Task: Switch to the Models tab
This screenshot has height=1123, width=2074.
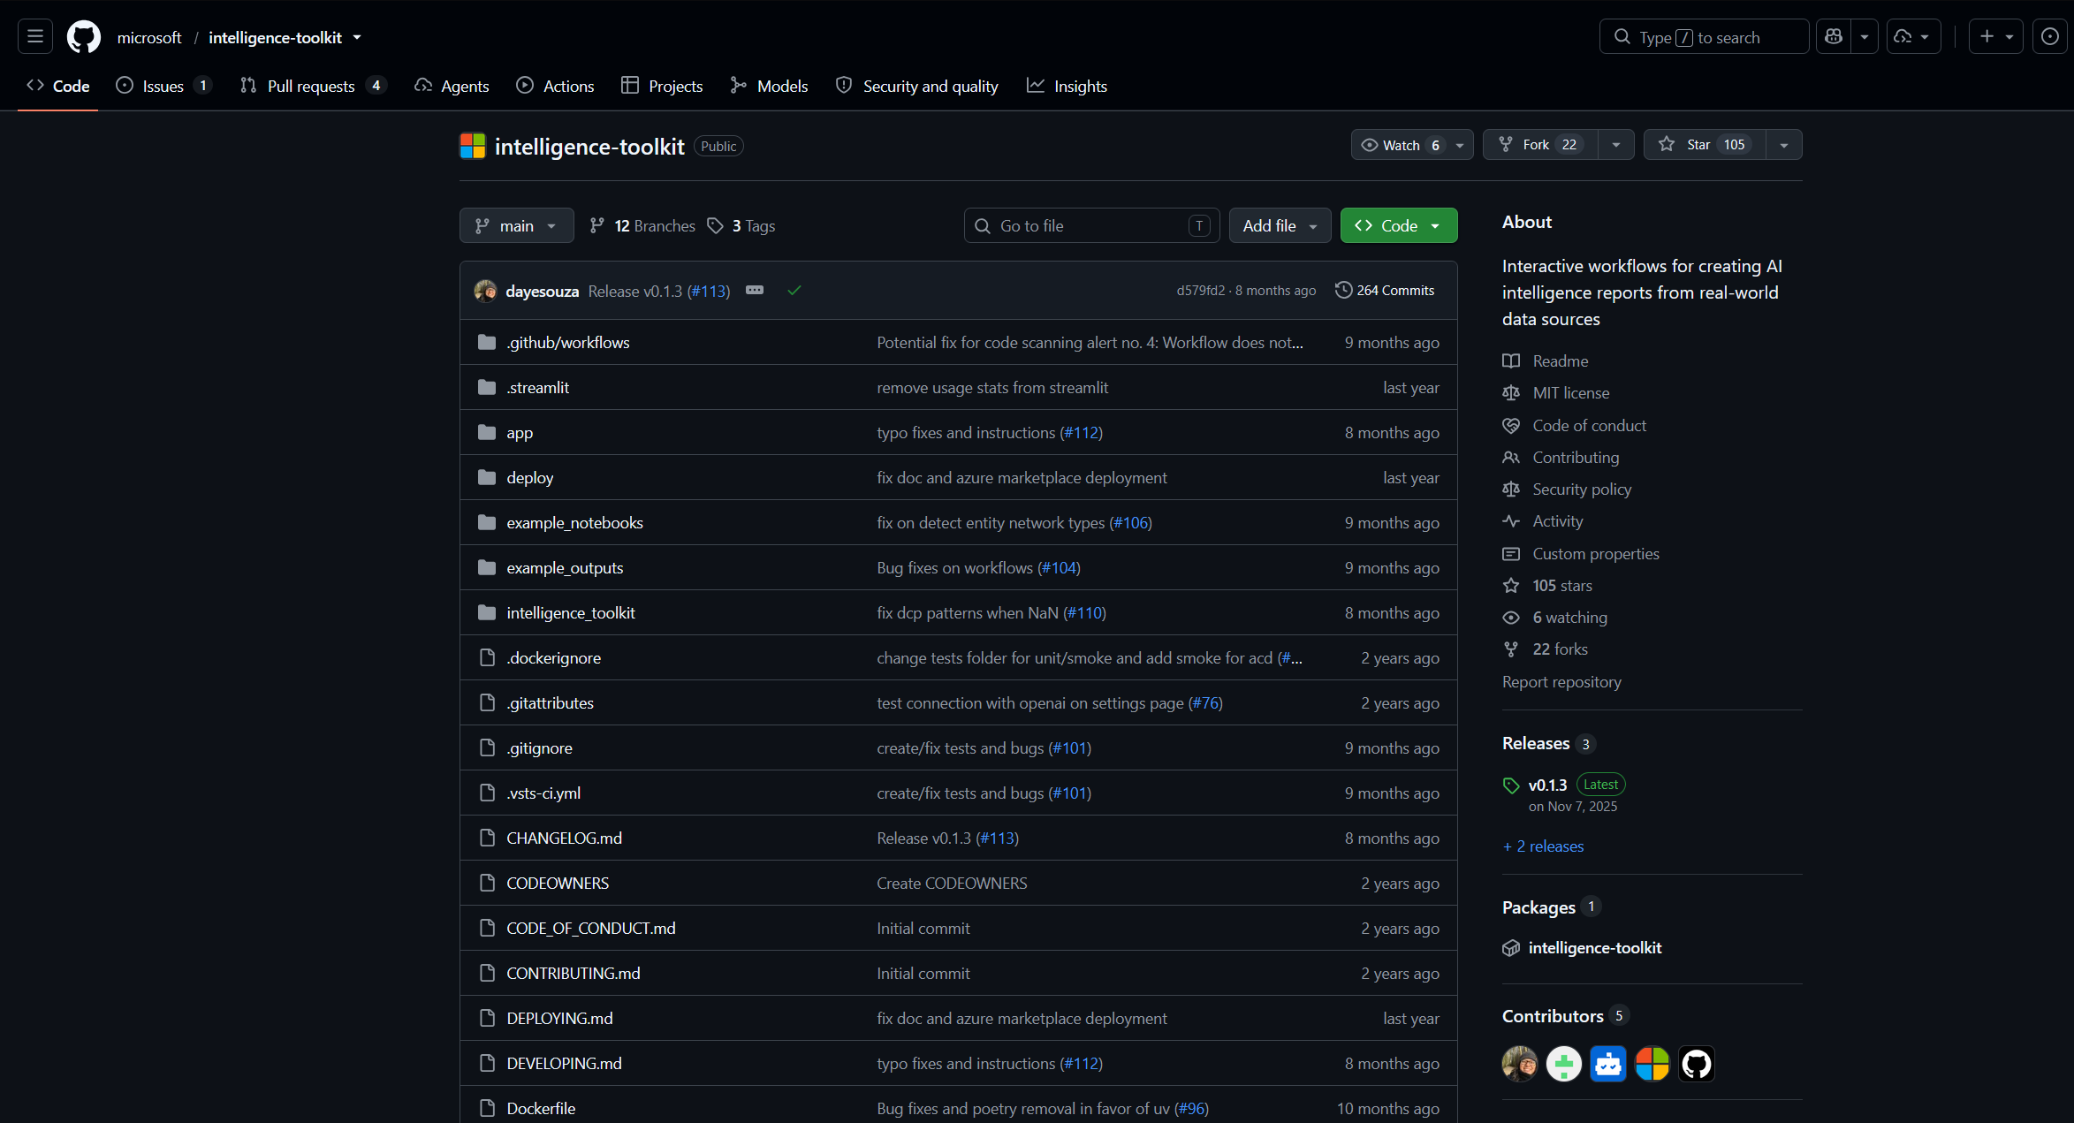Action: 769,86
